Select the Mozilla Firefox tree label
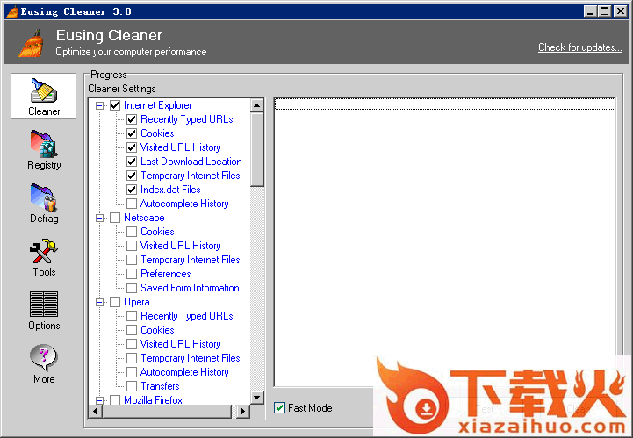Viewport: 633px width, 438px height. coord(153,400)
